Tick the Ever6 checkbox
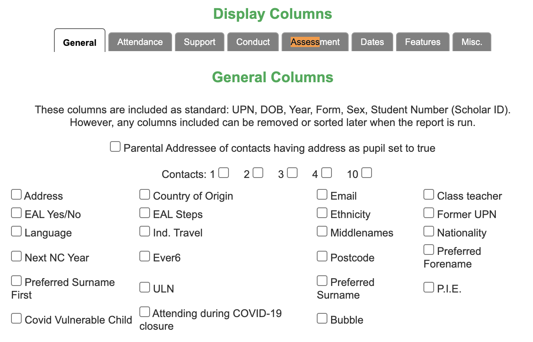Image resolution: width=533 pixels, height=342 pixels. pos(145,256)
